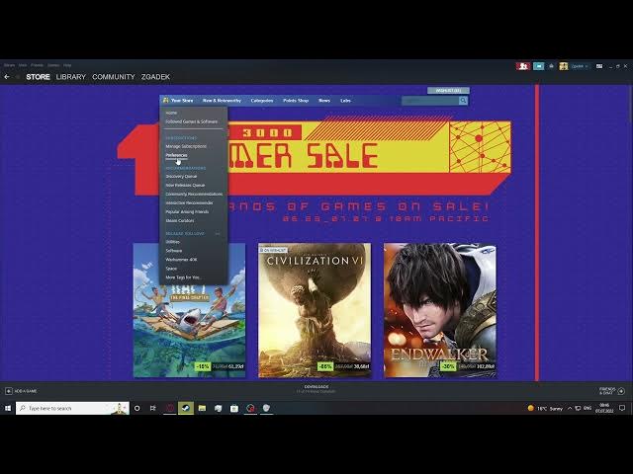Click the Add a Game plus icon
Image resolution: width=633 pixels, height=474 pixels.
coord(9,391)
